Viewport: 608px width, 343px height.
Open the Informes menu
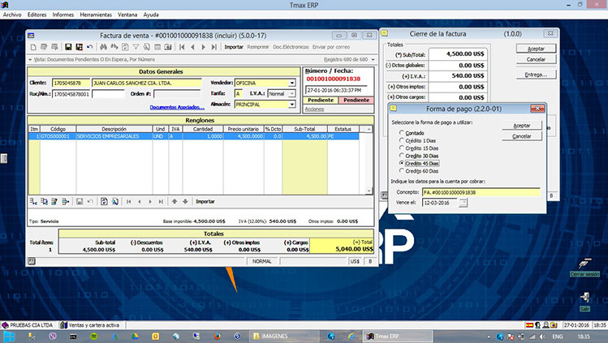tap(63, 15)
